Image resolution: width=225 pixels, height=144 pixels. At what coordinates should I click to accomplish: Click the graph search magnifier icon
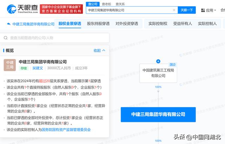6,38
